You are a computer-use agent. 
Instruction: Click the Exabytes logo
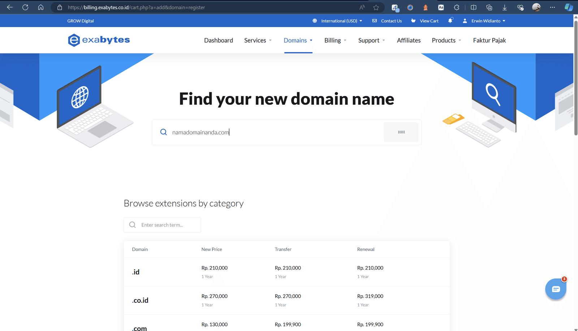[99, 40]
